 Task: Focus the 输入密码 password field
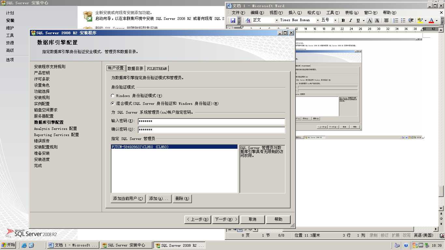click(x=211, y=121)
